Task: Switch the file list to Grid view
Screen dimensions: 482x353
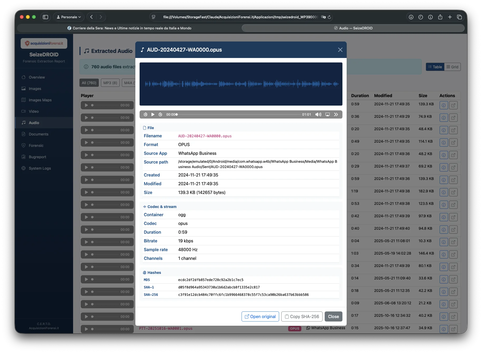Action: [x=452, y=67]
